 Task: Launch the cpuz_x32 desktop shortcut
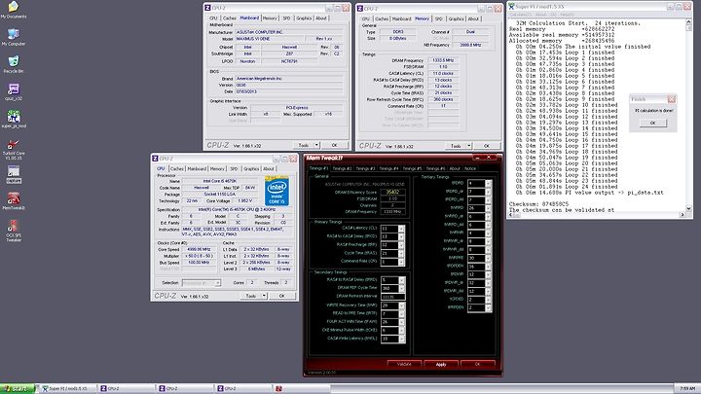14,92
